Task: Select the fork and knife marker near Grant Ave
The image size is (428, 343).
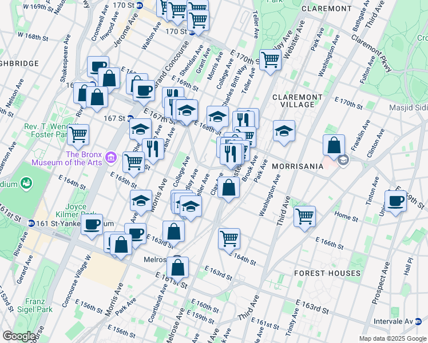Action: pyautogui.click(x=152, y=149)
